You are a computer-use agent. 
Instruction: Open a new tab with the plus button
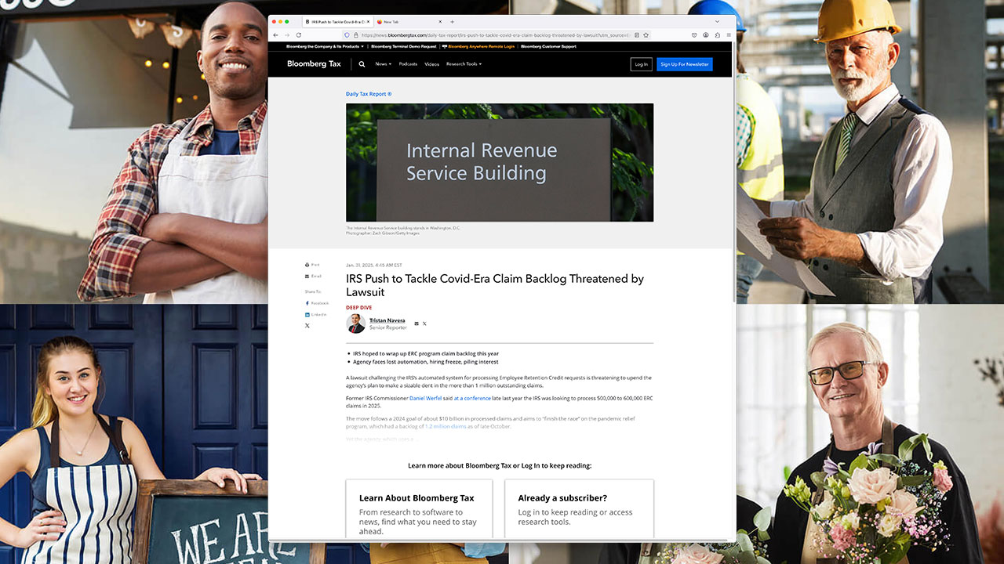pos(452,22)
